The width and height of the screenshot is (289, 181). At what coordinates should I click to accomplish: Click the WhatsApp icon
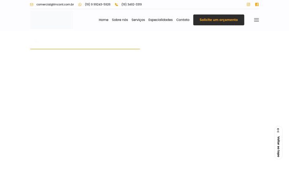tap(80, 4)
